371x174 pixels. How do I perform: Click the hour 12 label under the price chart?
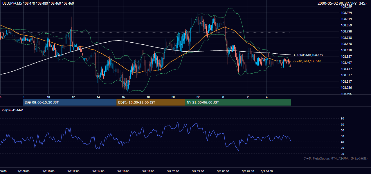[73, 97]
